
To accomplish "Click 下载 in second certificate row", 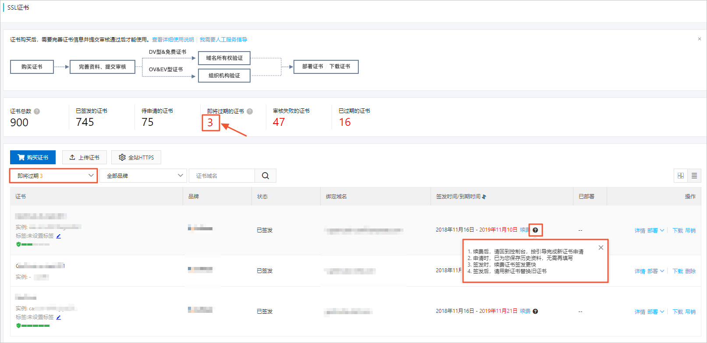I will tap(678, 271).
